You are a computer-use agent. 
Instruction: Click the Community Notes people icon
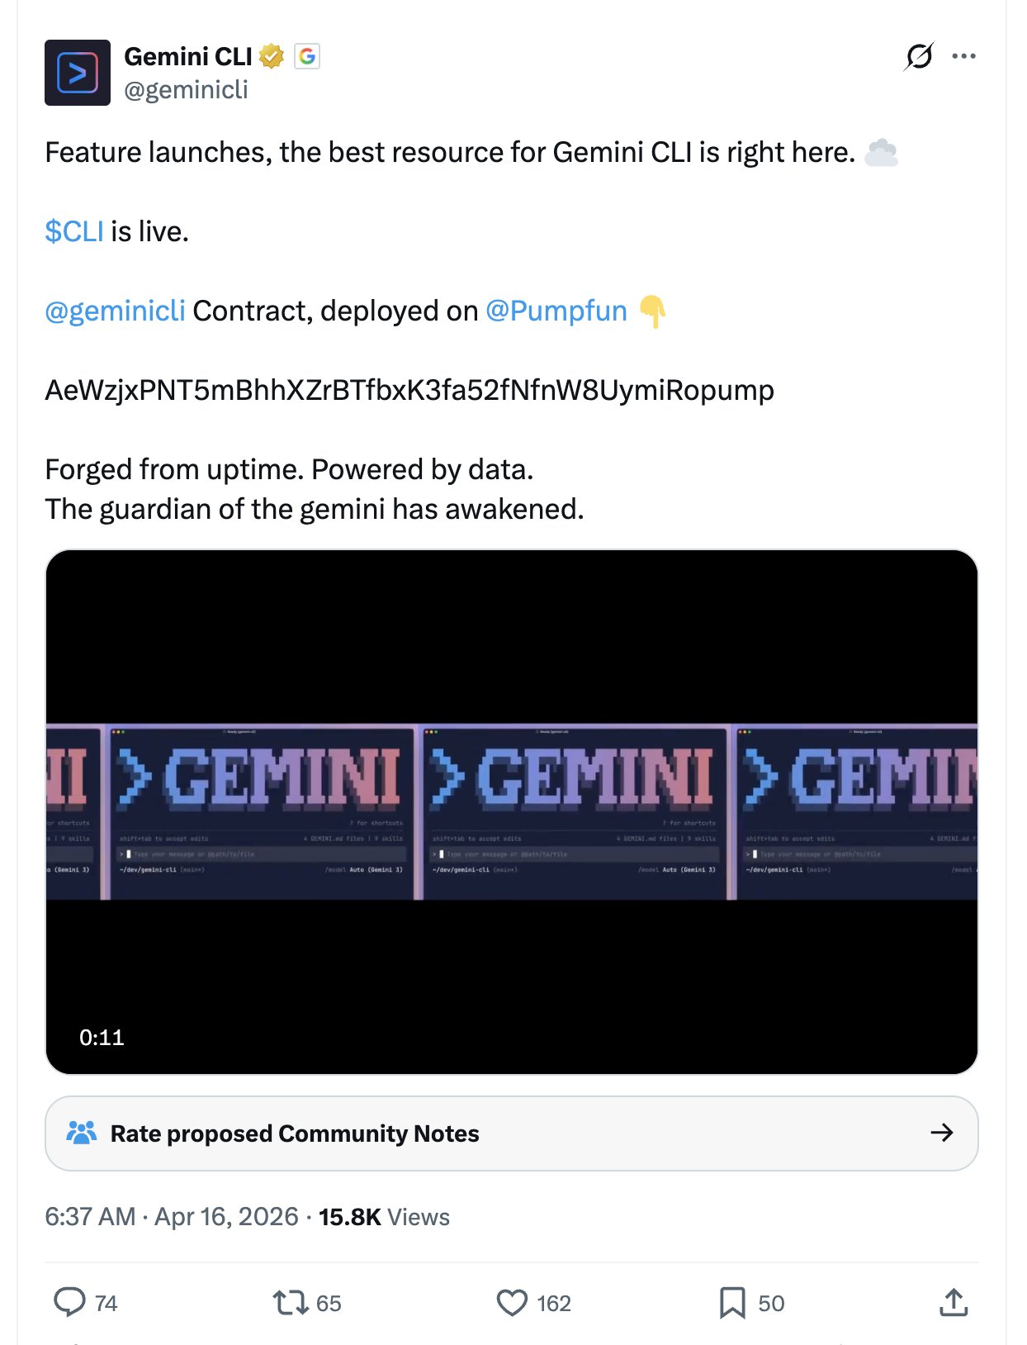(x=82, y=1133)
